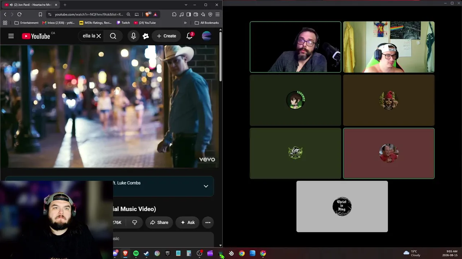462x259 pixels.
Task: Open the site settings icon in address bar
Action: pyautogui.click(x=50, y=14)
